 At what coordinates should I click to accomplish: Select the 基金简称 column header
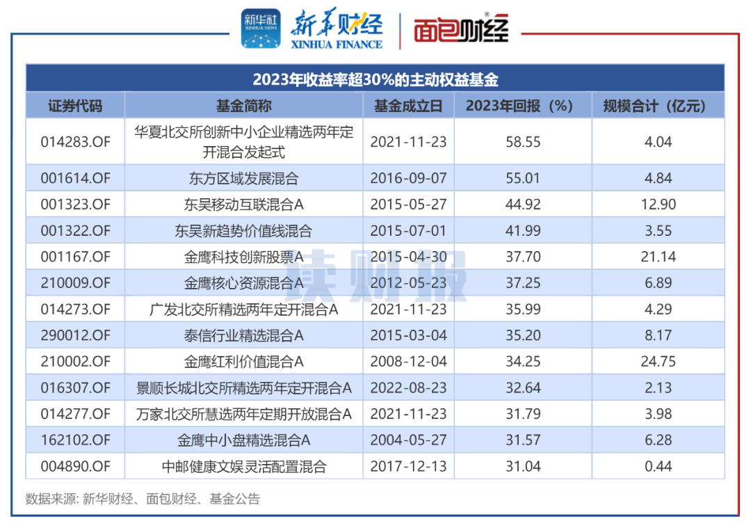(x=243, y=106)
